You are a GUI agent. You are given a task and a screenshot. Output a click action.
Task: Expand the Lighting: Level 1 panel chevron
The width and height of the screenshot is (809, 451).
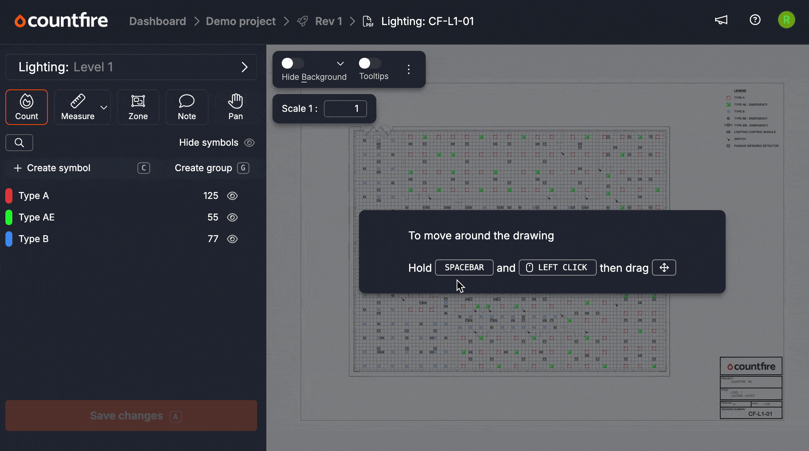tap(244, 67)
